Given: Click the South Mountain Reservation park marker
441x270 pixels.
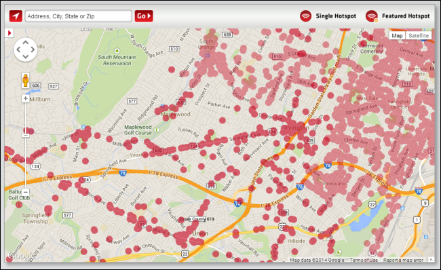Looking at the screenshot, I should coord(117,51).
